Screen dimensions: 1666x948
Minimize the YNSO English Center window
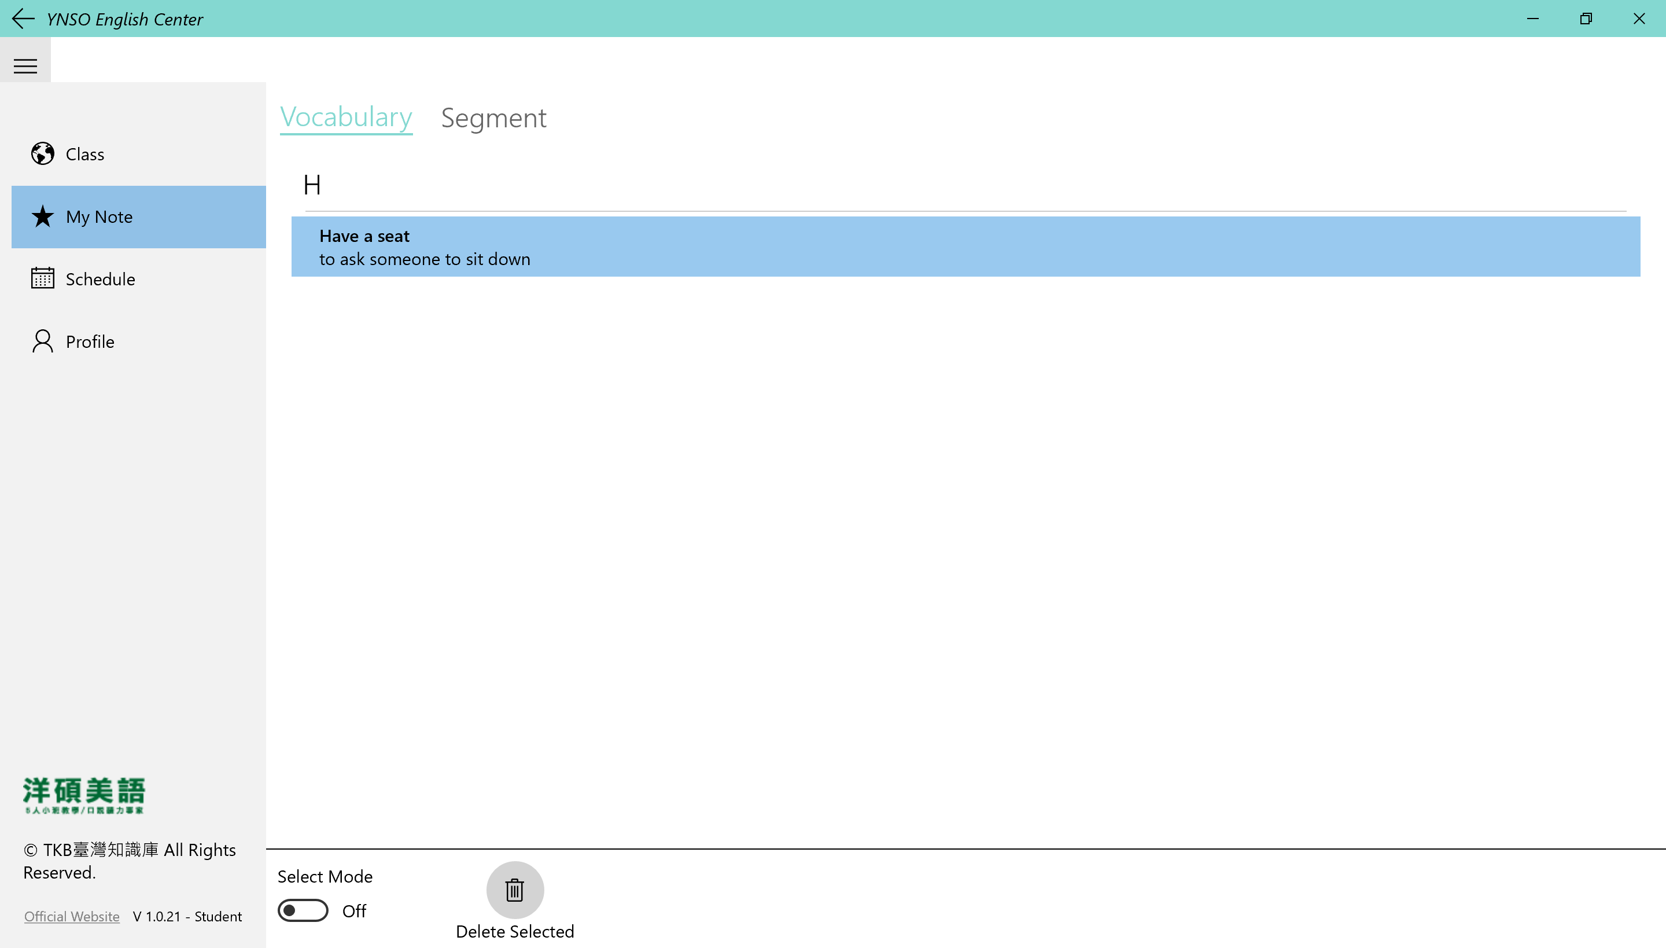coord(1532,19)
